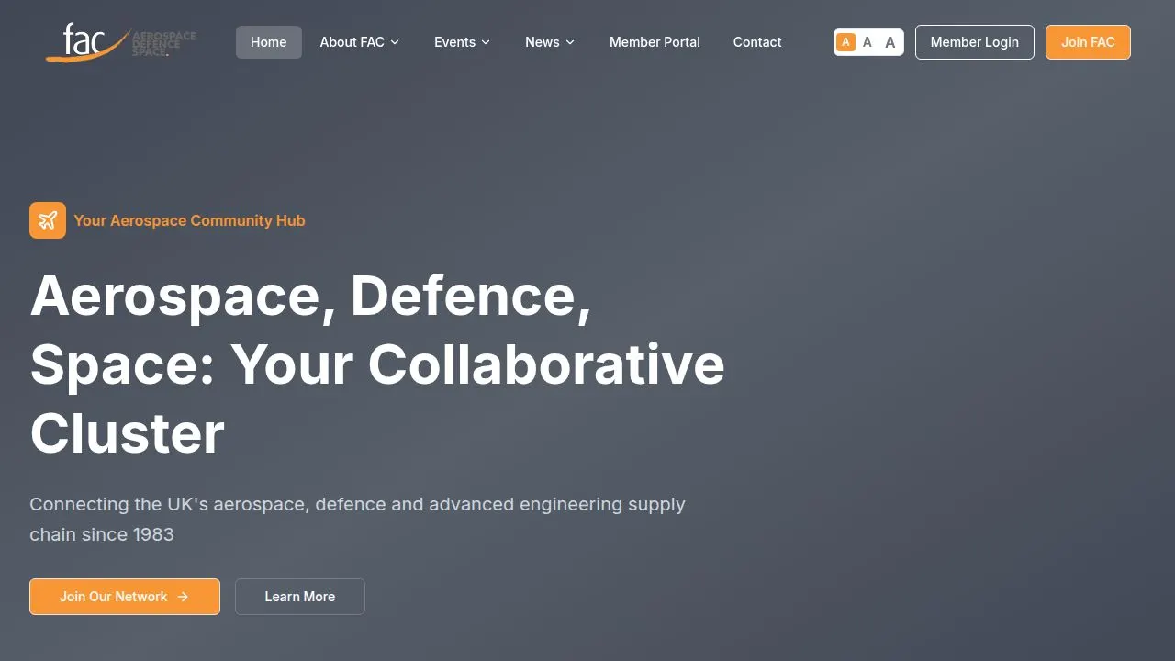Open the Member Portal page
The width and height of the screenshot is (1175, 661).
[655, 42]
